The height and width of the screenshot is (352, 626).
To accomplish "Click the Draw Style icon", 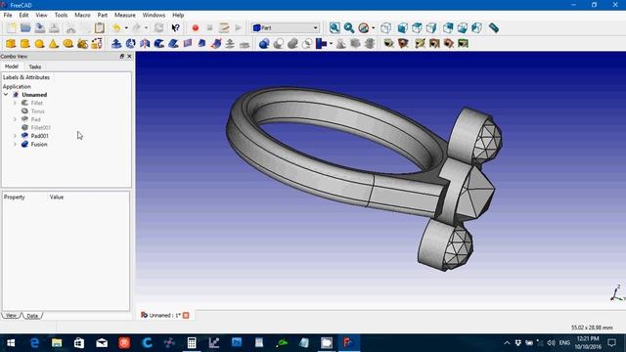I will point(363,28).
